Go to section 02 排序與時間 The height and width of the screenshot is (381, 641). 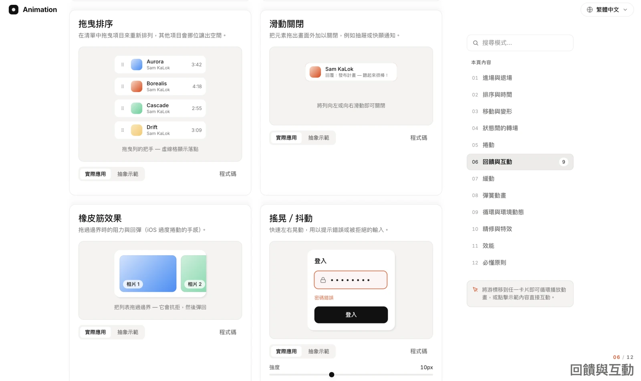pos(520,95)
